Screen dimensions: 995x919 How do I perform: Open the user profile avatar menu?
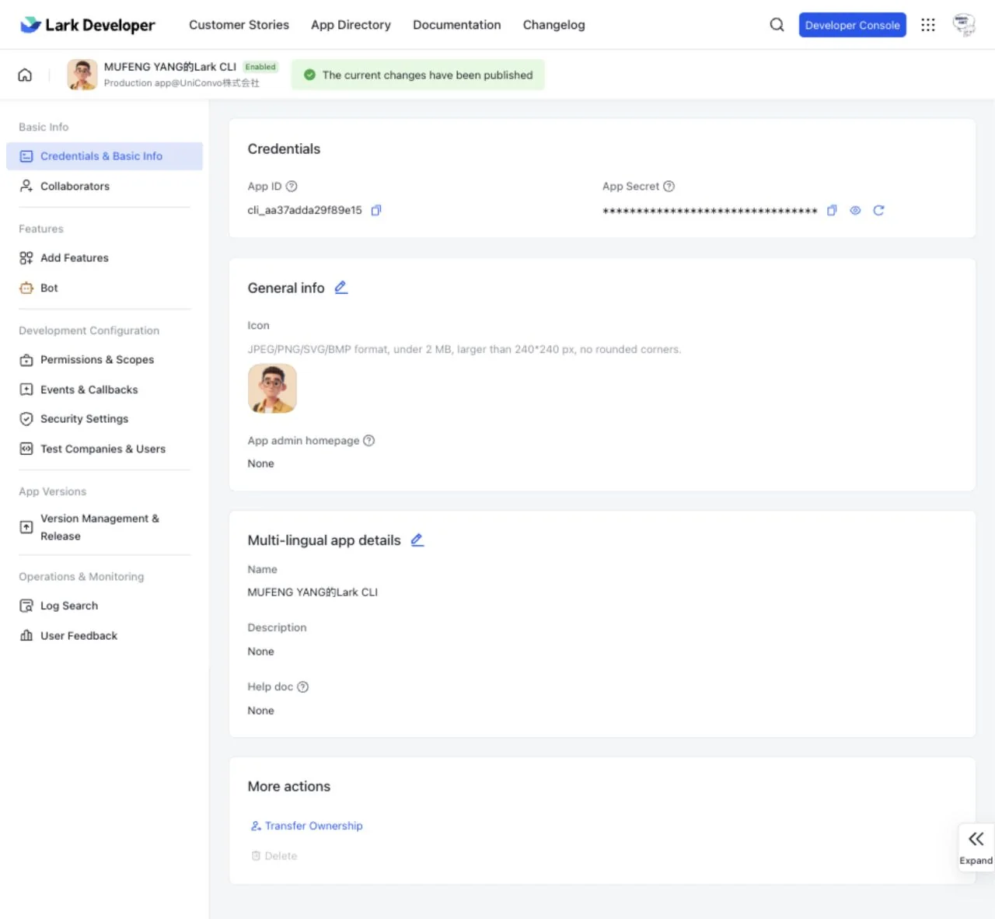pyautogui.click(x=964, y=25)
